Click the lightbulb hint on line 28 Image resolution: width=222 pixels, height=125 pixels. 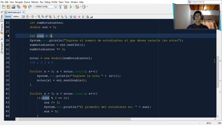(8, 36)
